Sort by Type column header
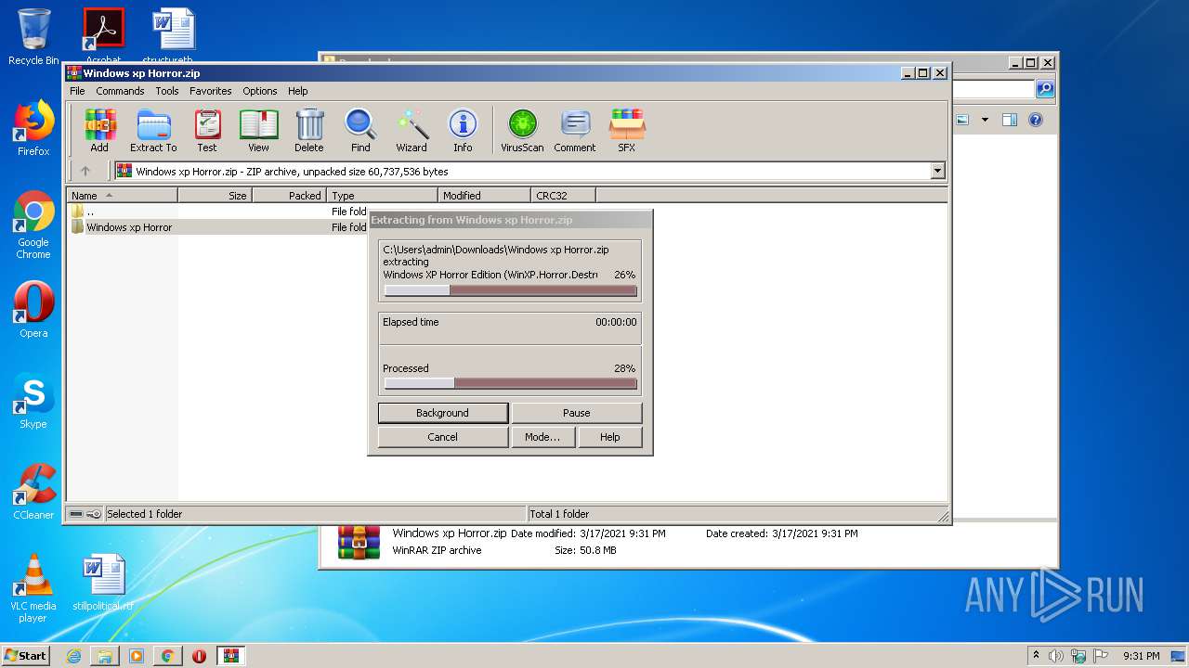This screenshot has height=668, width=1189. click(382, 196)
